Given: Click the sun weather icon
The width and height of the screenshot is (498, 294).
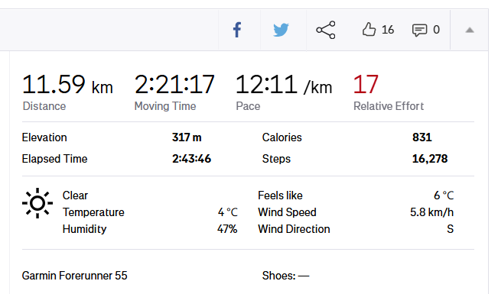Looking at the screenshot, I should [x=37, y=203].
